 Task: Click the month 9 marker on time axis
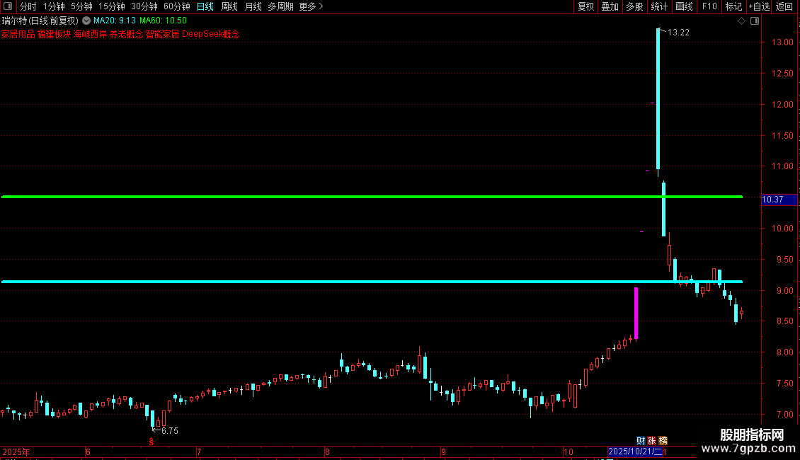443,452
